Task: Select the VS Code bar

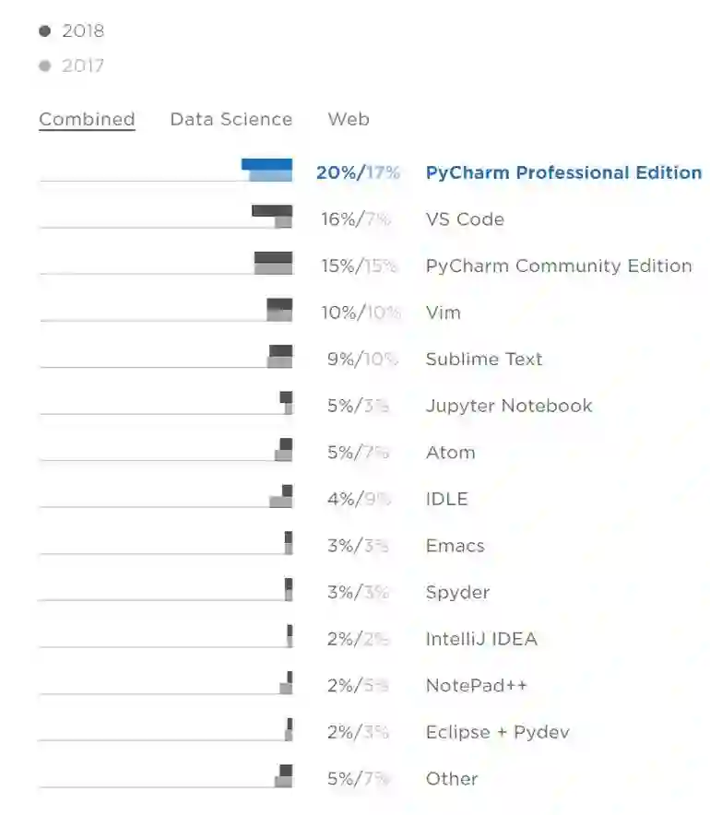Action: (273, 216)
